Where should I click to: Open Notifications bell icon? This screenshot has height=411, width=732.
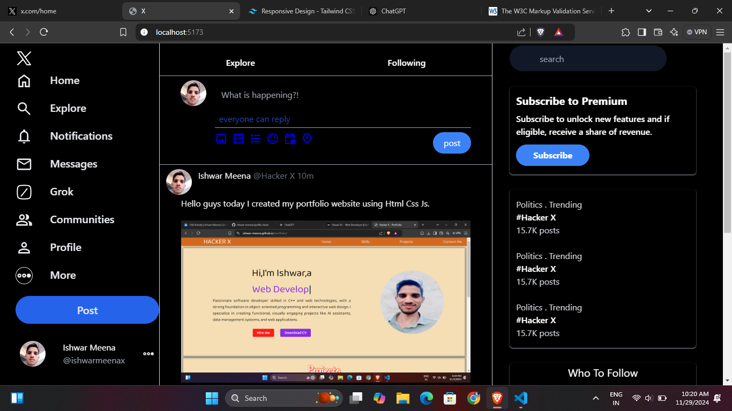click(x=24, y=136)
